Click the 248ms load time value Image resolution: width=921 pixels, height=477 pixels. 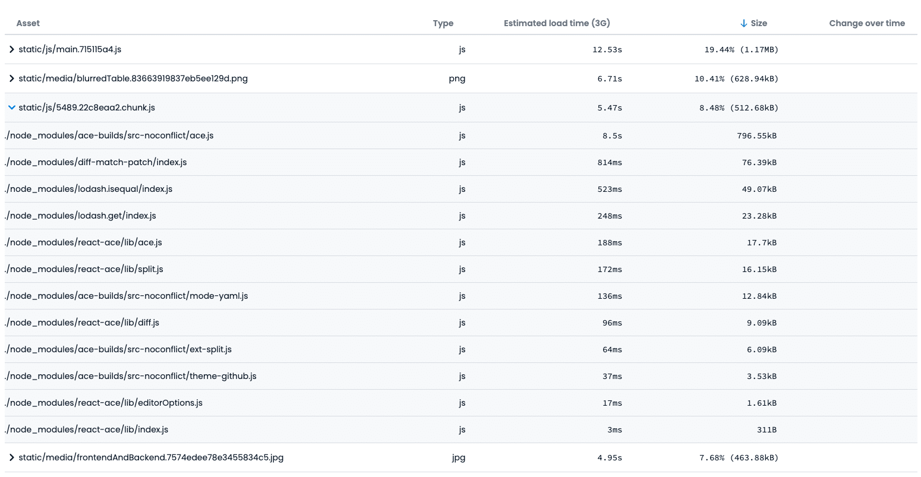click(x=610, y=216)
